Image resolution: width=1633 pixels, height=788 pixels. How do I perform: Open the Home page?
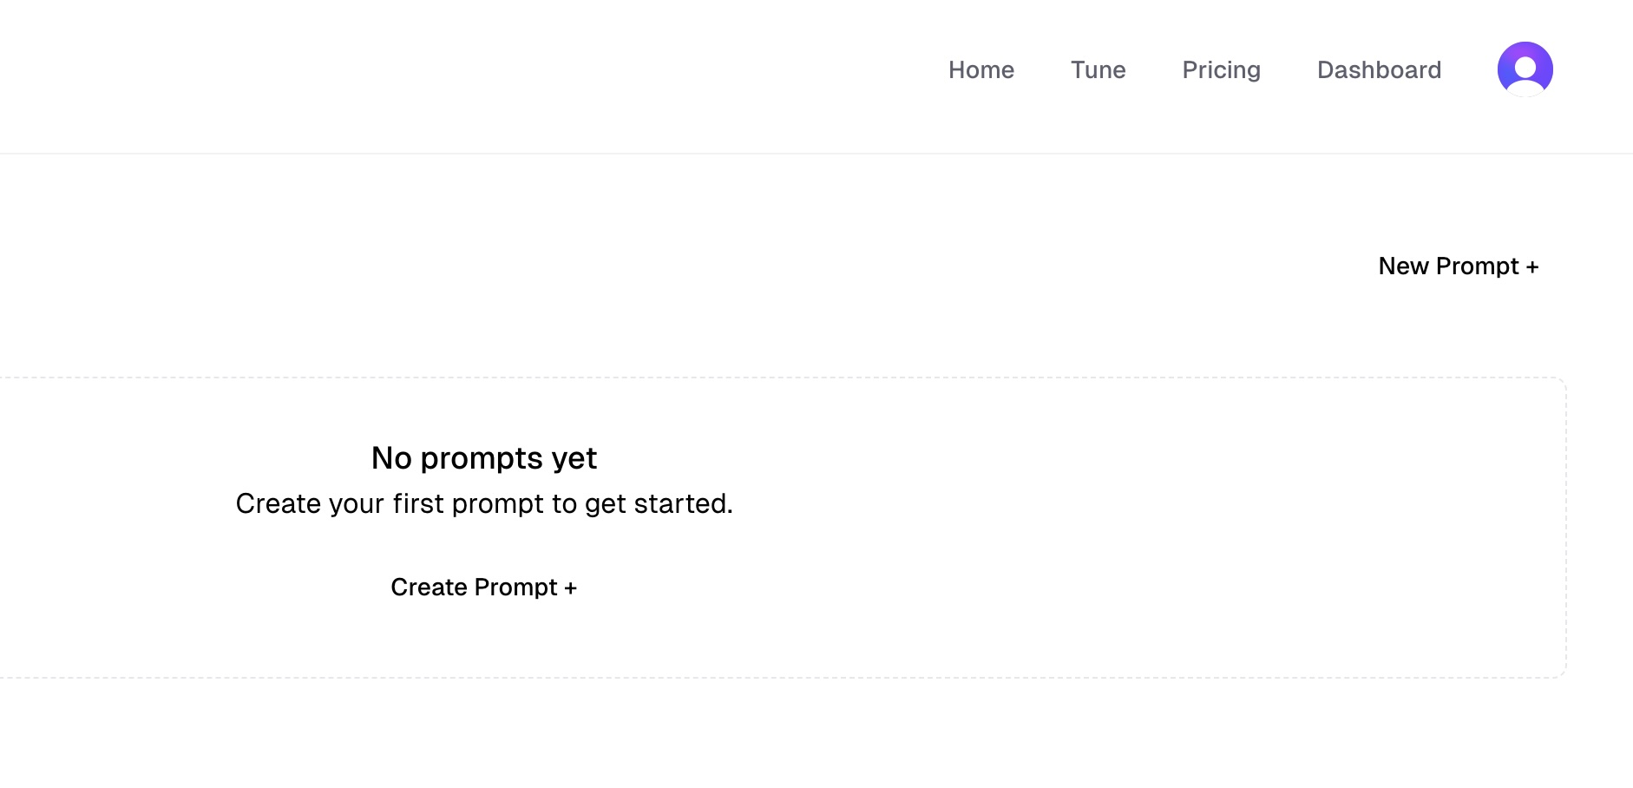coord(981,70)
